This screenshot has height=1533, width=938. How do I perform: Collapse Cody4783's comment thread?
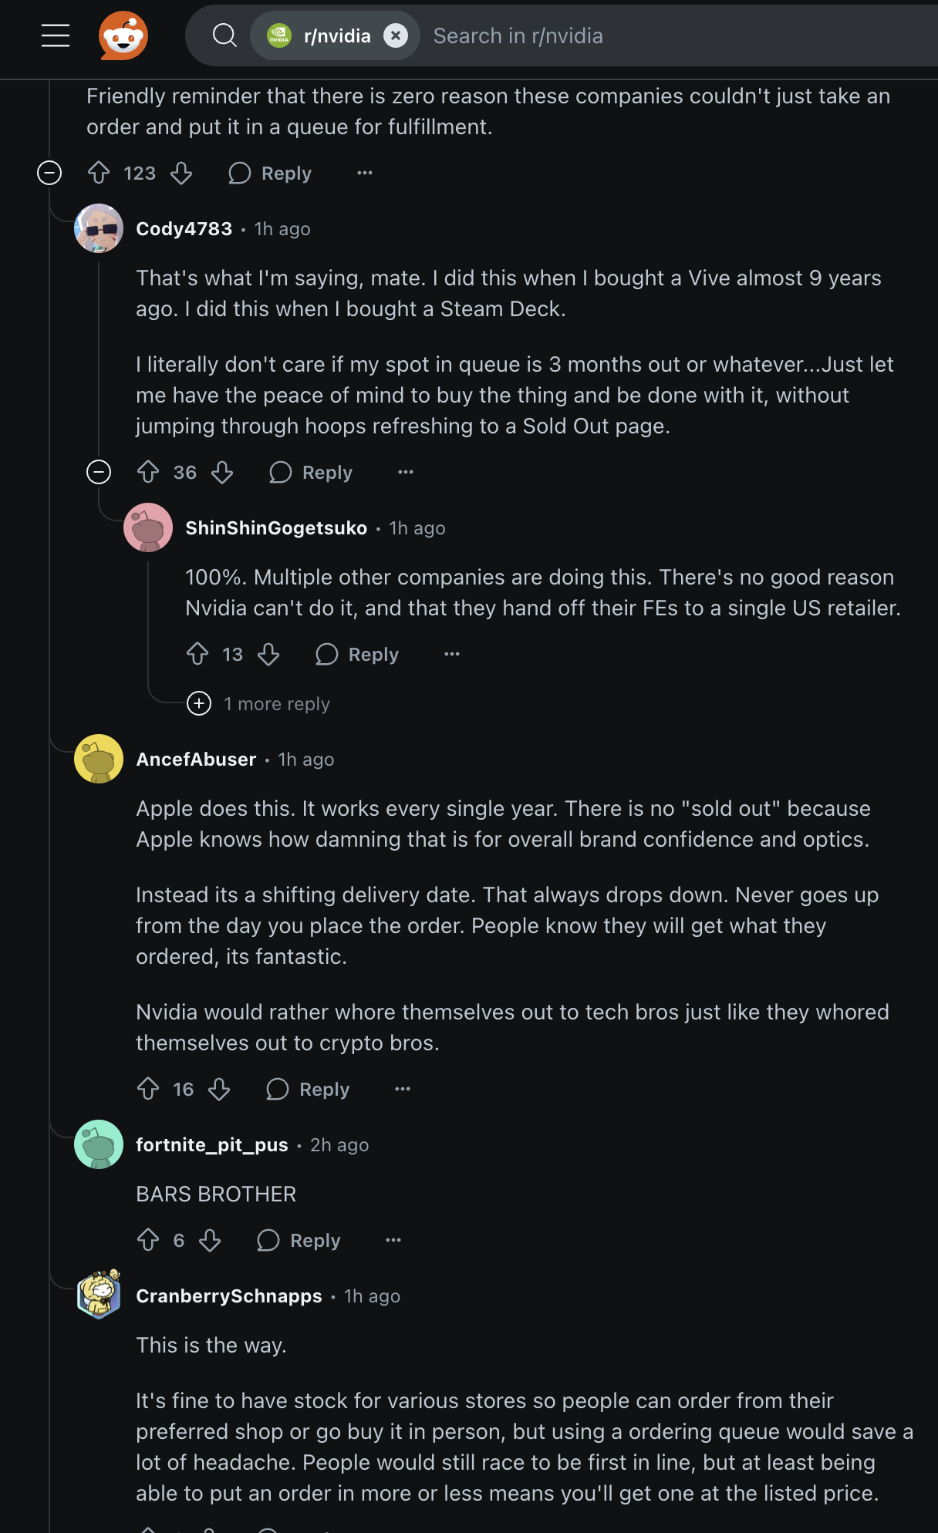click(99, 472)
